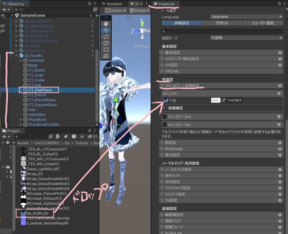Open gear menu for メインカラー / 透過設定

click(x=279, y=86)
